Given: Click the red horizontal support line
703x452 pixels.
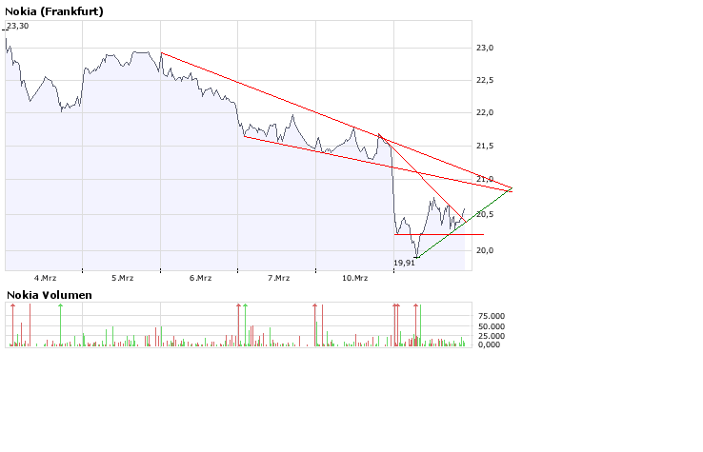Looking at the screenshot, I should pyautogui.click(x=439, y=234).
